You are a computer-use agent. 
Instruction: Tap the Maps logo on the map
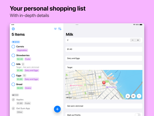coord(69,98)
